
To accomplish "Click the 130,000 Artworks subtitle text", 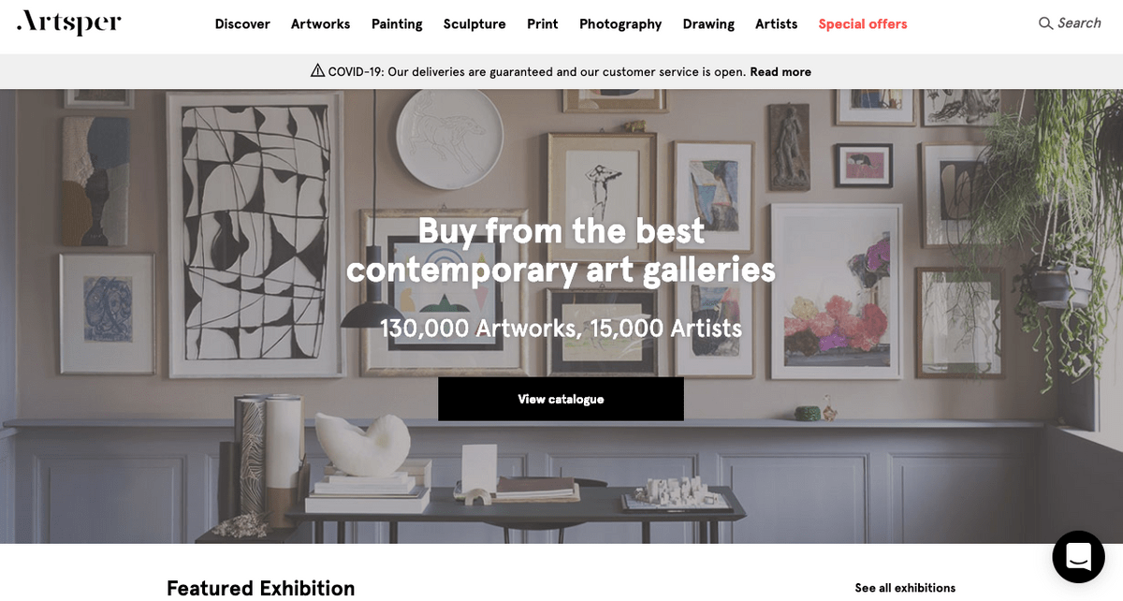I will (x=561, y=329).
